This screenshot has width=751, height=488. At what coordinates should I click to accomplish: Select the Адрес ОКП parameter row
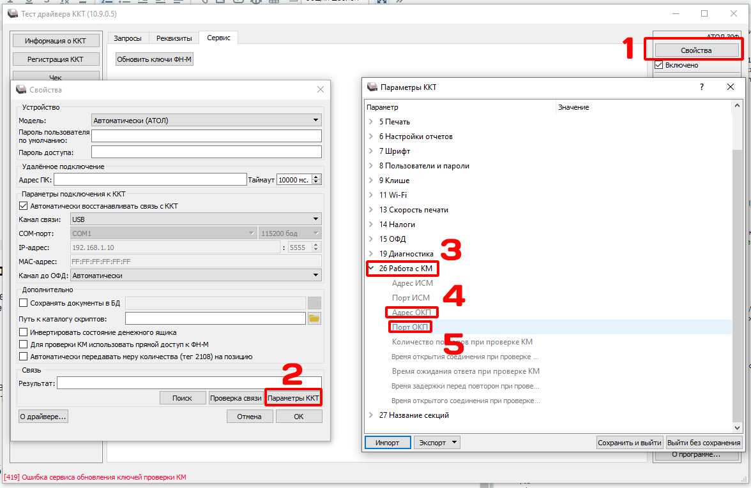[412, 313]
